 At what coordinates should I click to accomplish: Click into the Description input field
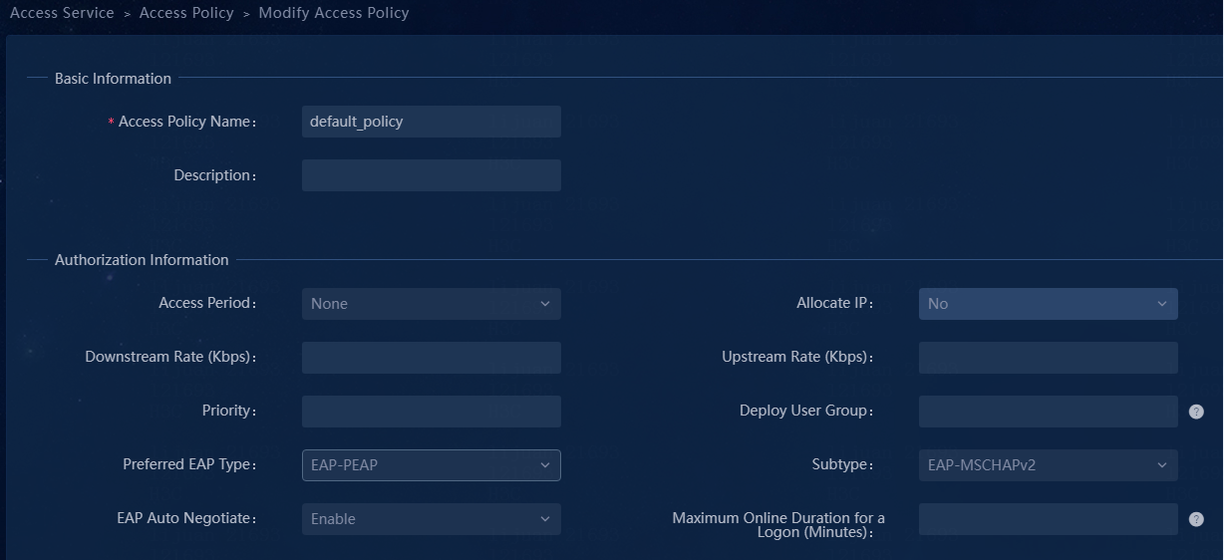point(432,175)
